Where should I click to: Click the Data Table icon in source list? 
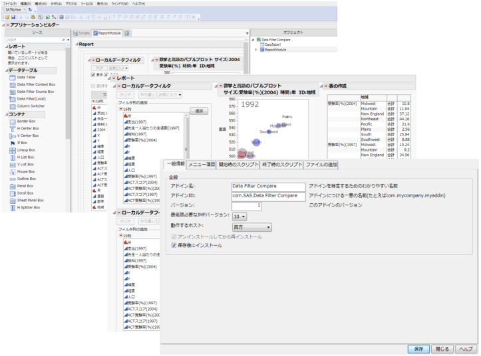[x=13, y=78]
